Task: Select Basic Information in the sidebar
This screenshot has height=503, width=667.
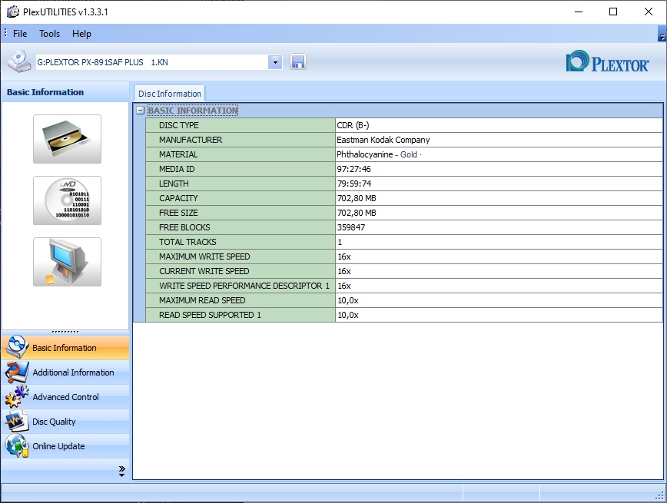Action: 65,348
